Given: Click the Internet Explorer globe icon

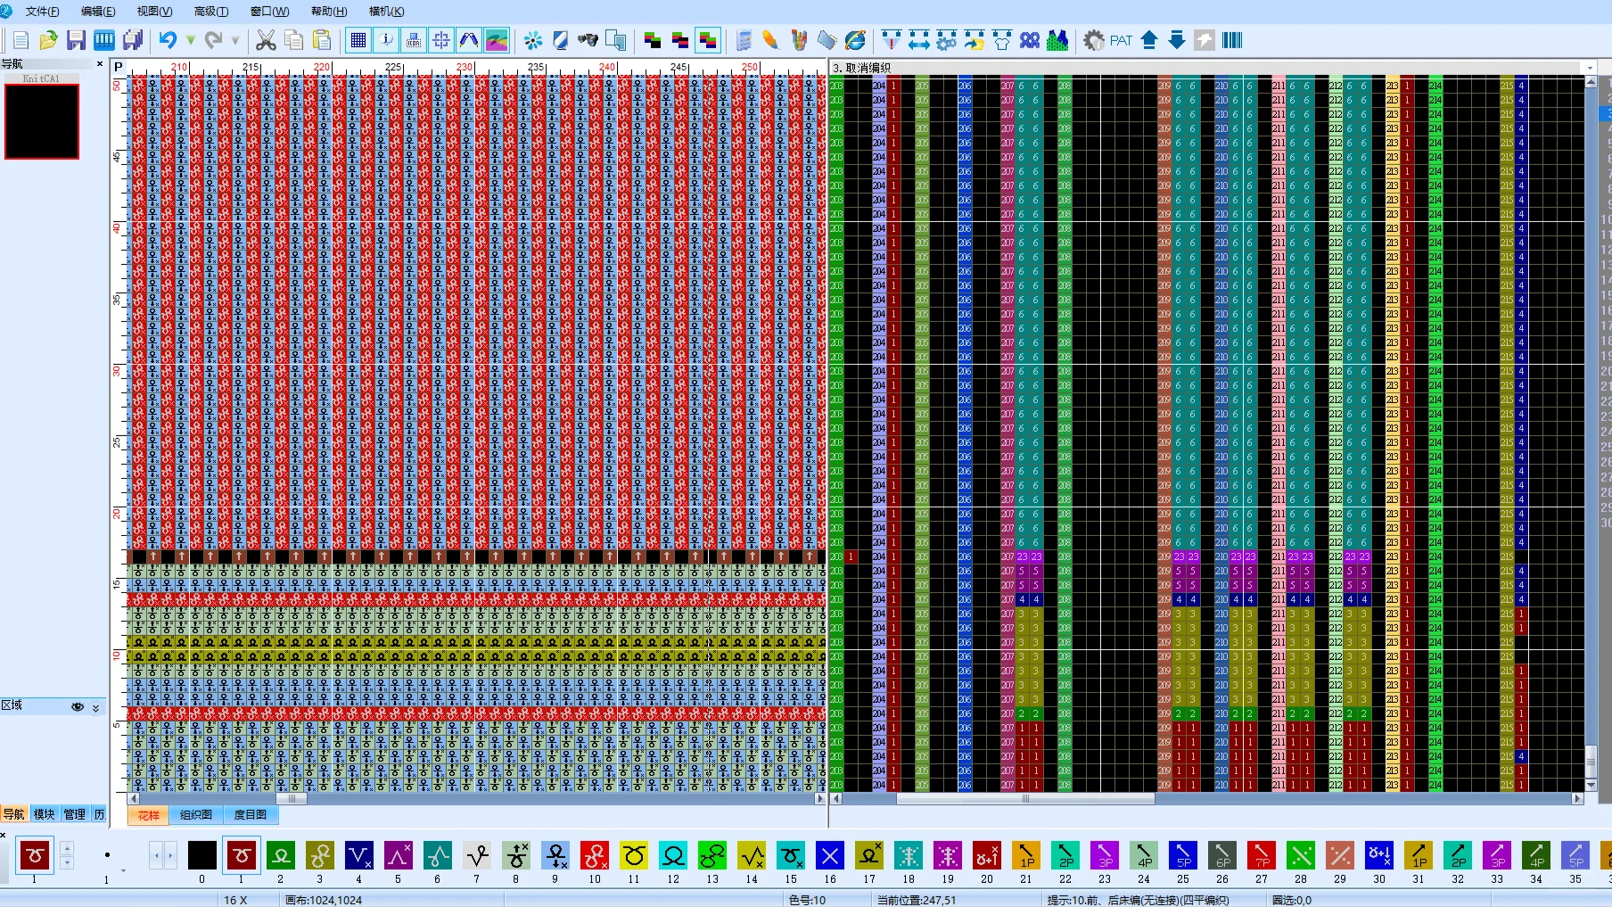Looking at the screenshot, I should coord(855,40).
